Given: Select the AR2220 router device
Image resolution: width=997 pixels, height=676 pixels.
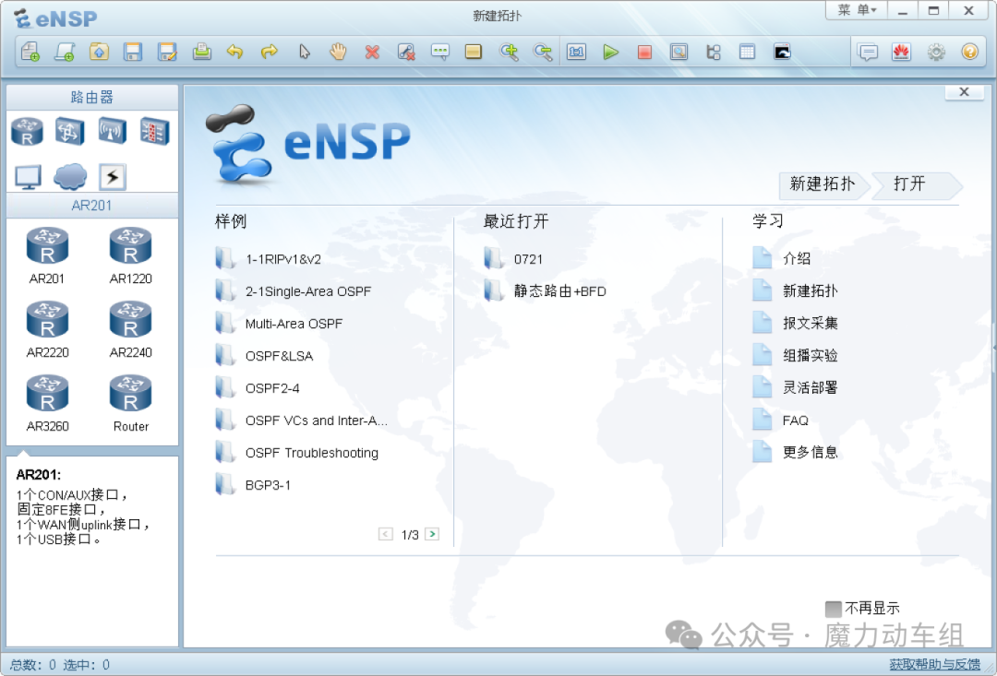Looking at the screenshot, I should [47, 329].
